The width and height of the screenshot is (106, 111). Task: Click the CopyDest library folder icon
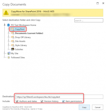pyautogui.click(x=13, y=29)
